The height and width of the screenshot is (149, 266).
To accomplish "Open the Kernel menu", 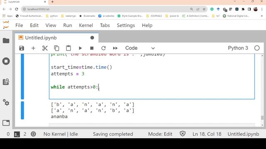I will coord(86,25).
